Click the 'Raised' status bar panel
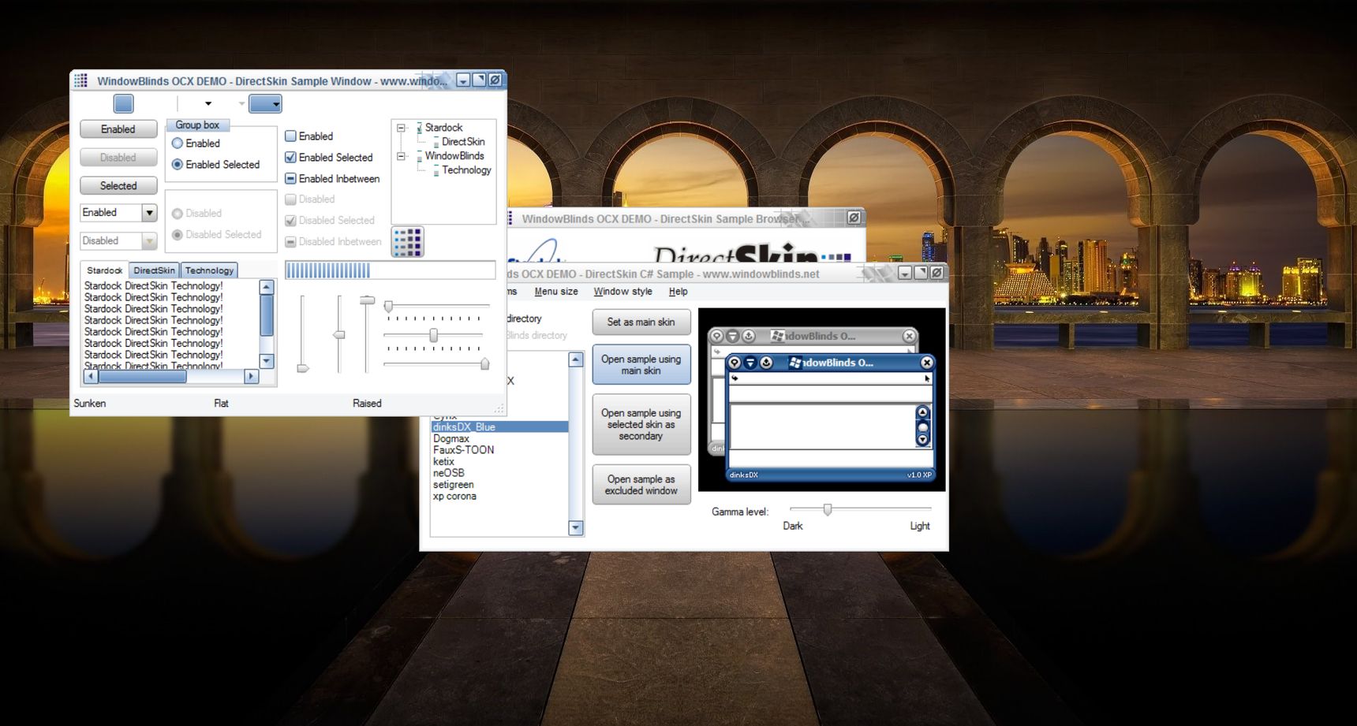 367,403
